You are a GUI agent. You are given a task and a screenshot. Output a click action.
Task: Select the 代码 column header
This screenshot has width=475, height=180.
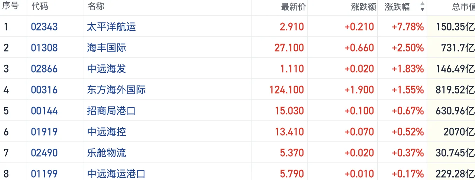[x=40, y=6]
